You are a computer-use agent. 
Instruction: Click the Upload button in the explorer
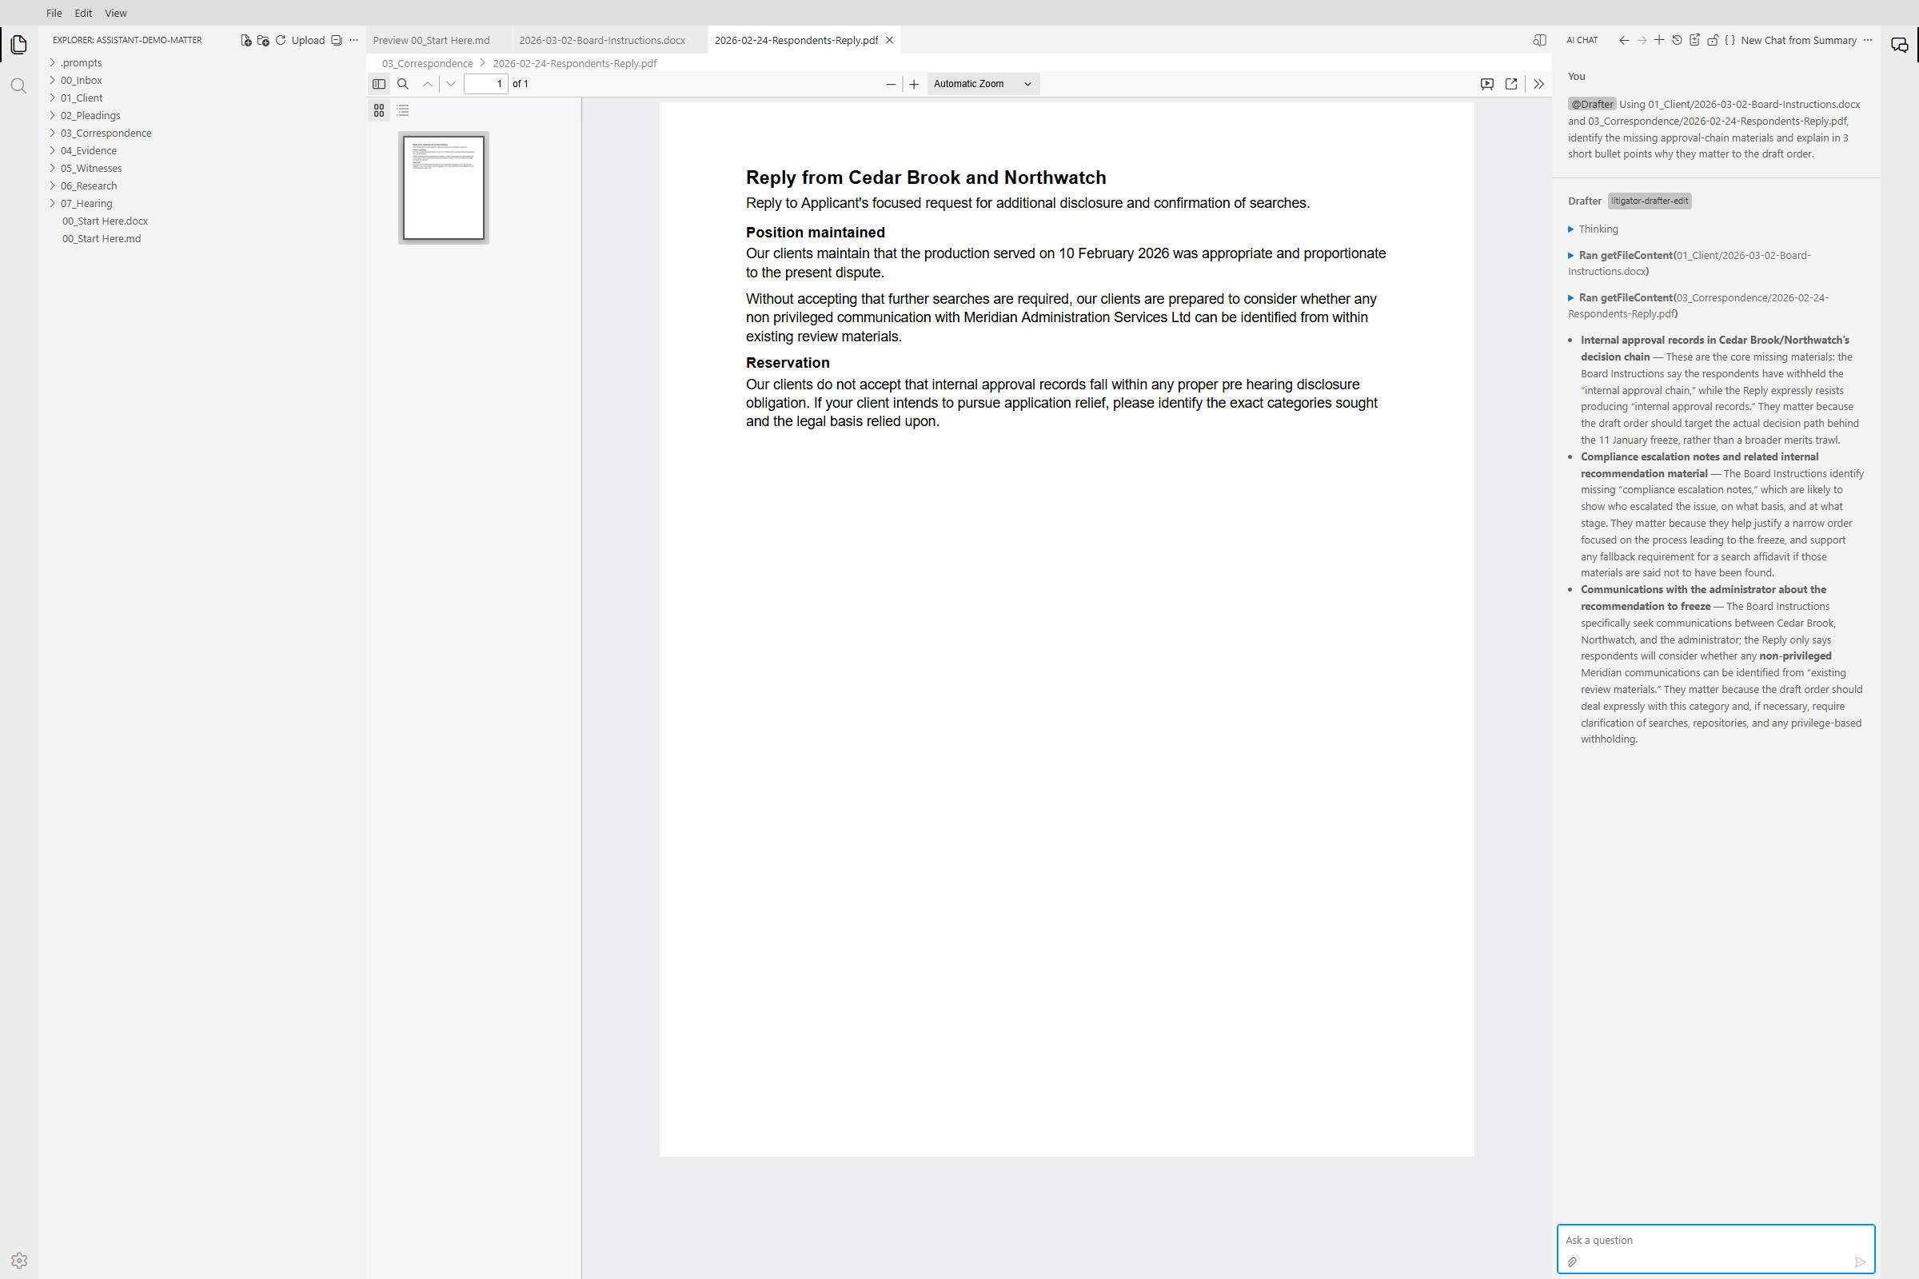(x=308, y=40)
